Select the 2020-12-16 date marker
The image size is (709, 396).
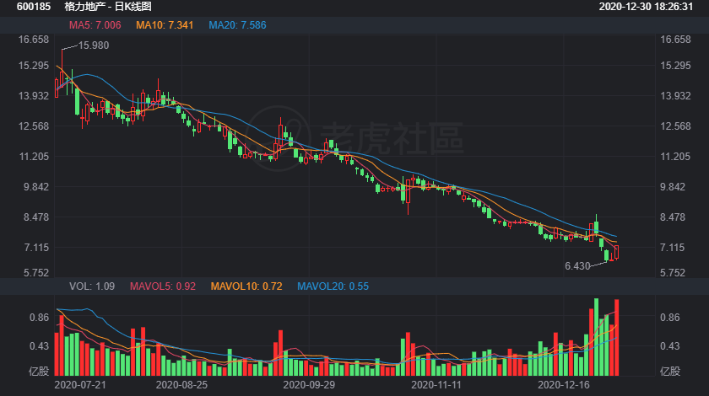[x=564, y=384]
